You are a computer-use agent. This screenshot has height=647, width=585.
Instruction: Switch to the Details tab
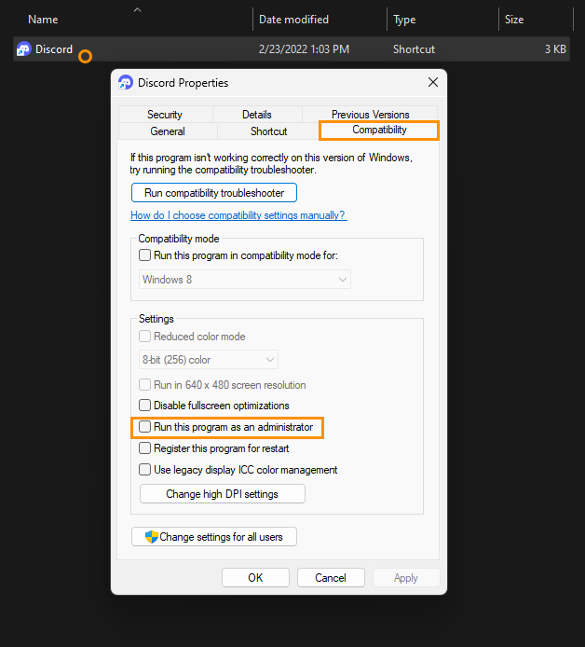(257, 115)
